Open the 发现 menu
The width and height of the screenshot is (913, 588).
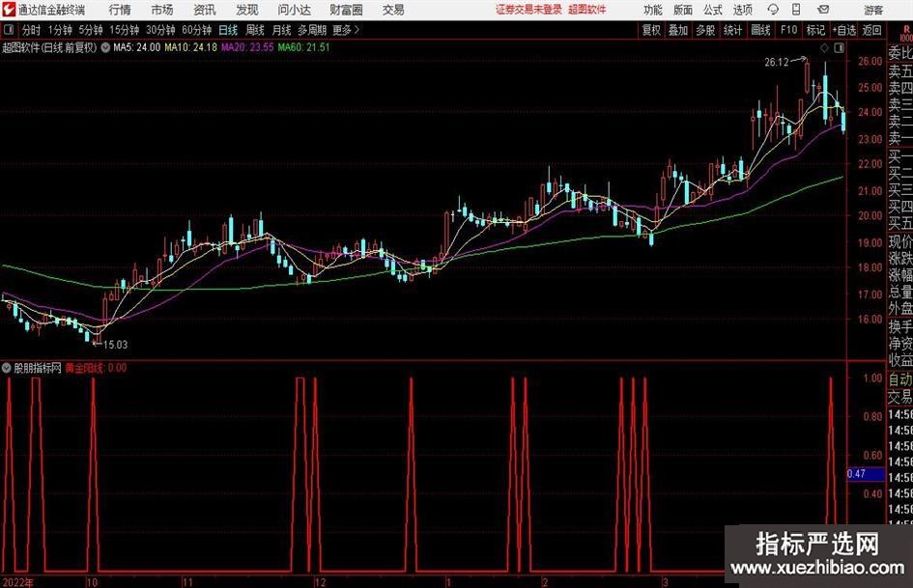[247, 10]
